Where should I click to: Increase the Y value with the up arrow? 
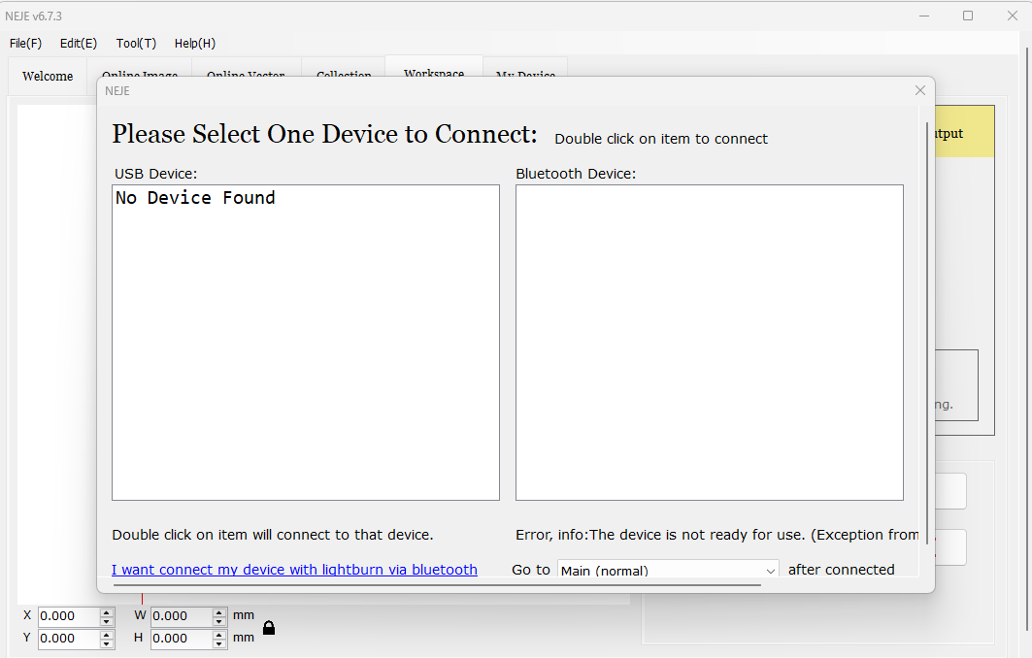point(107,635)
